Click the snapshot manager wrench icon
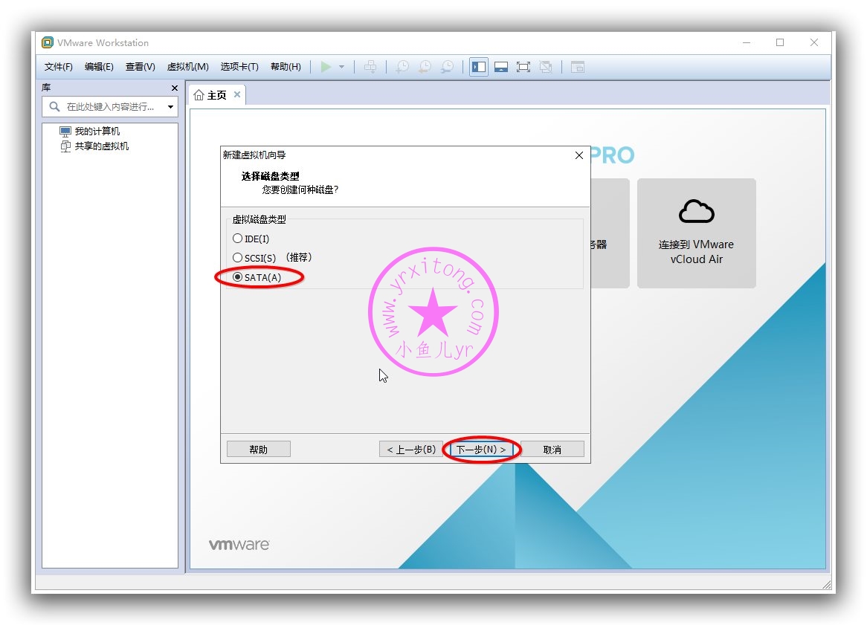 click(447, 67)
